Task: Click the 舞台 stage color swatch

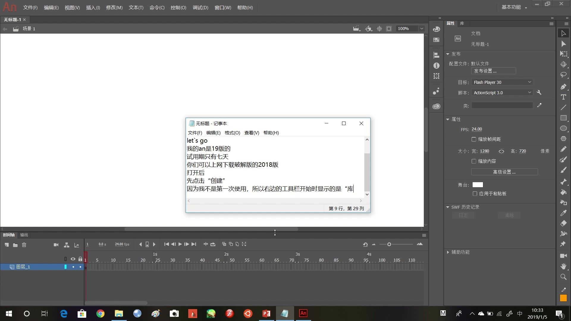Action: (478, 185)
